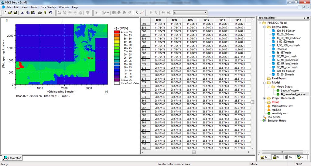Open the Edit menu
Viewport: 311px width, 166px height.
[x=16, y=7]
